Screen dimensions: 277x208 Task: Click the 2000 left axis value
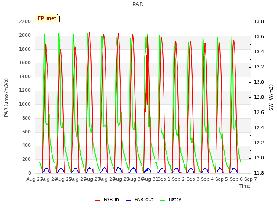point(25,35)
